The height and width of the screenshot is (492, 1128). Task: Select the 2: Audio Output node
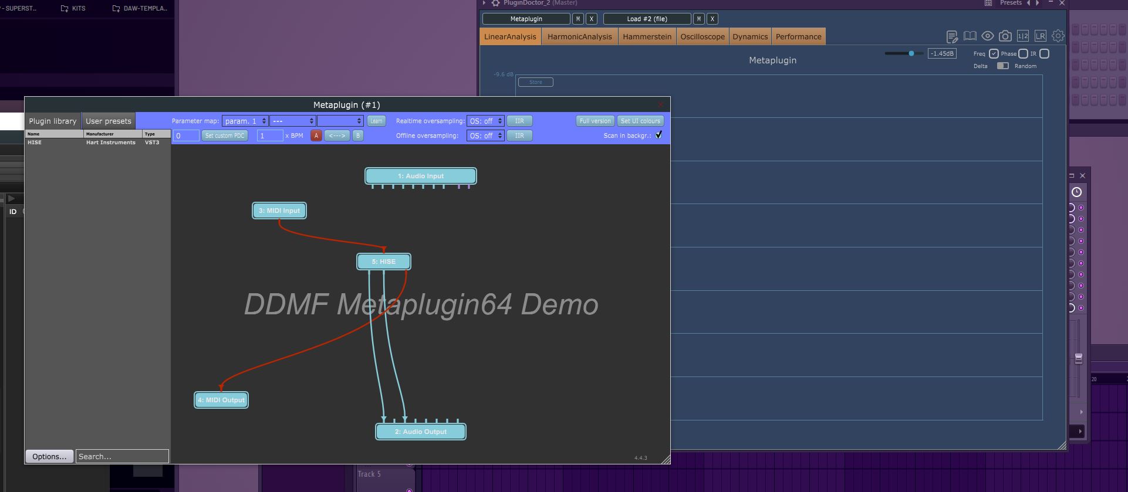420,432
